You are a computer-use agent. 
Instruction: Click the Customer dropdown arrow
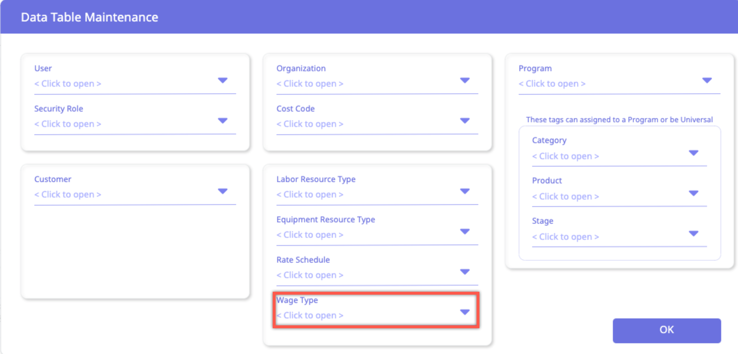tap(222, 191)
